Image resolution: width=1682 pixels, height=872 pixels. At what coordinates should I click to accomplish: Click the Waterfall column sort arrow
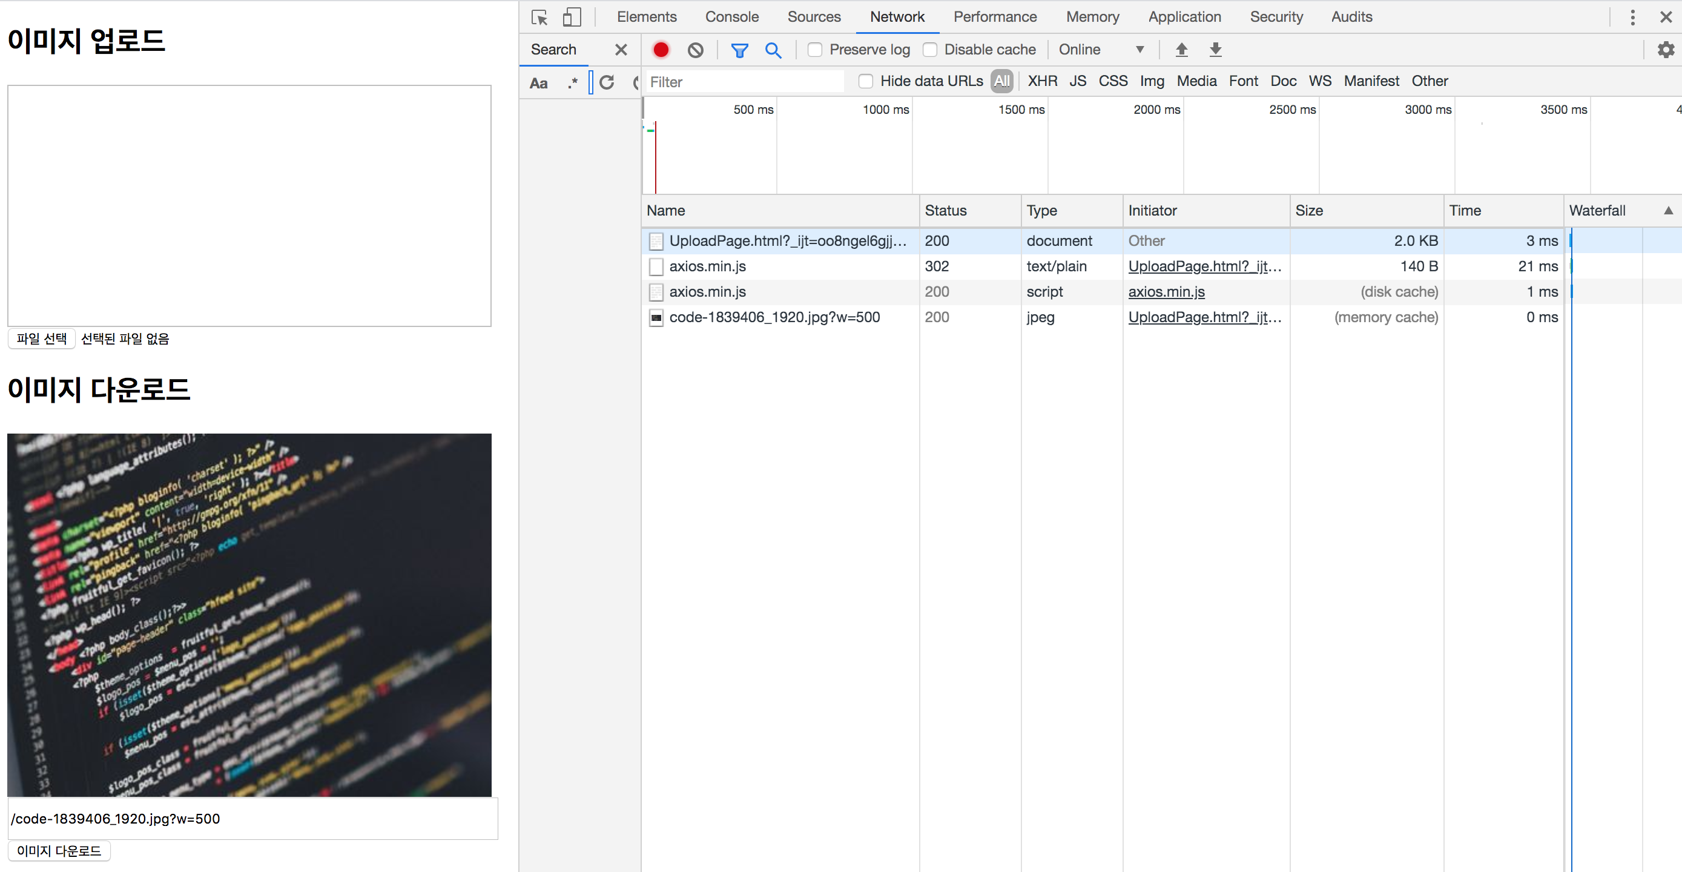pyautogui.click(x=1667, y=210)
